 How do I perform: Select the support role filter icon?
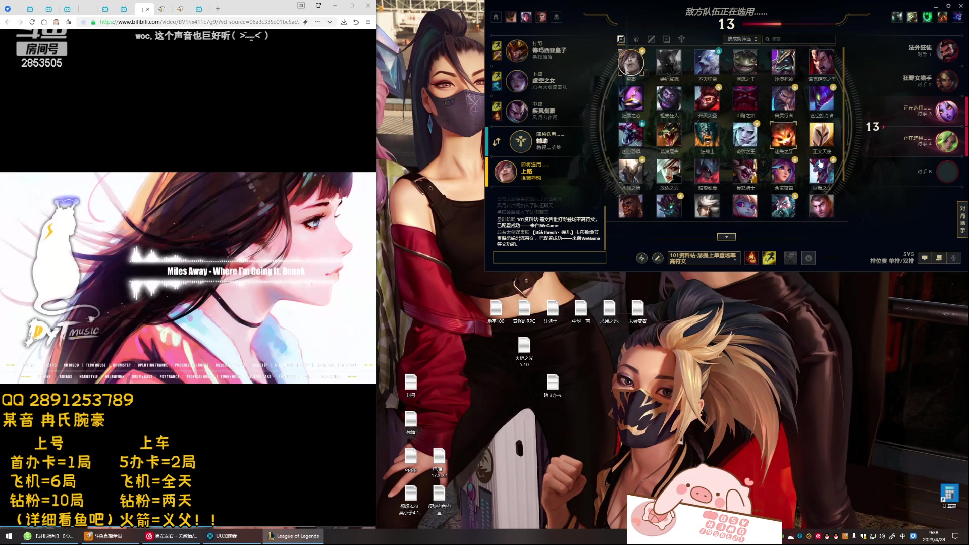[681, 39]
